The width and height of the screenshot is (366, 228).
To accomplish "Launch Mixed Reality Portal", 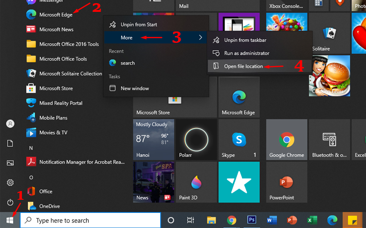I will (x=54, y=103).
